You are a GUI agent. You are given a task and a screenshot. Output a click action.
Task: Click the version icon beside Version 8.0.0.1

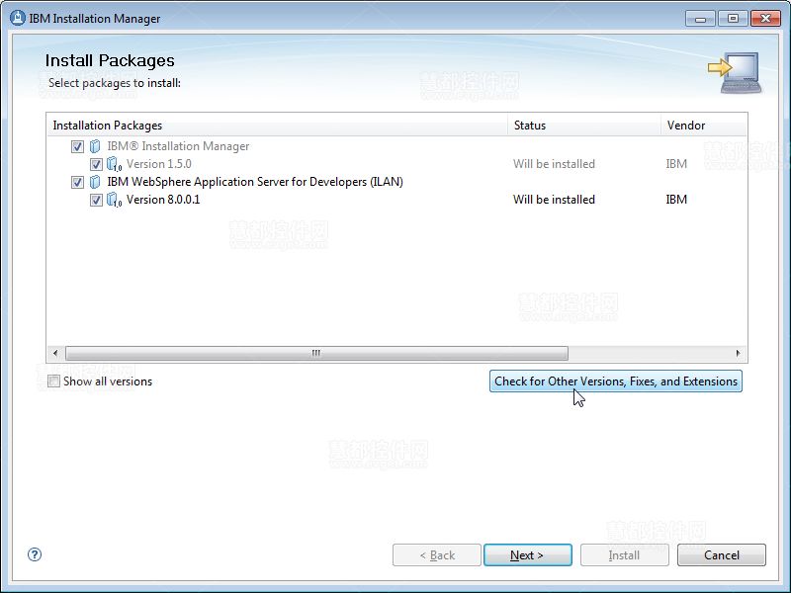click(x=114, y=201)
